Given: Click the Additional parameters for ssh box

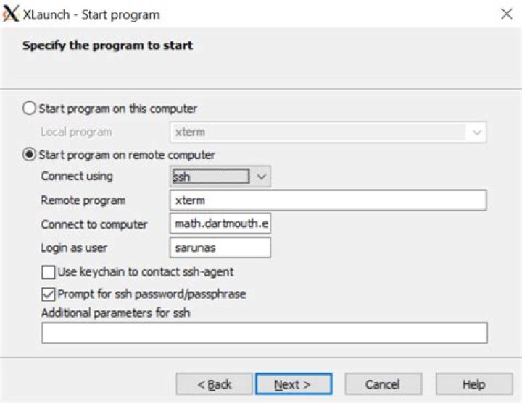Looking at the screenshot, I should coord(265,333).
